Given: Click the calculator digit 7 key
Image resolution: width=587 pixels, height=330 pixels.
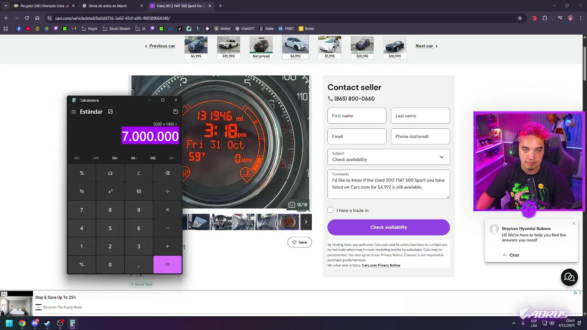Looking at the screenshot, I should pos(82,210).
